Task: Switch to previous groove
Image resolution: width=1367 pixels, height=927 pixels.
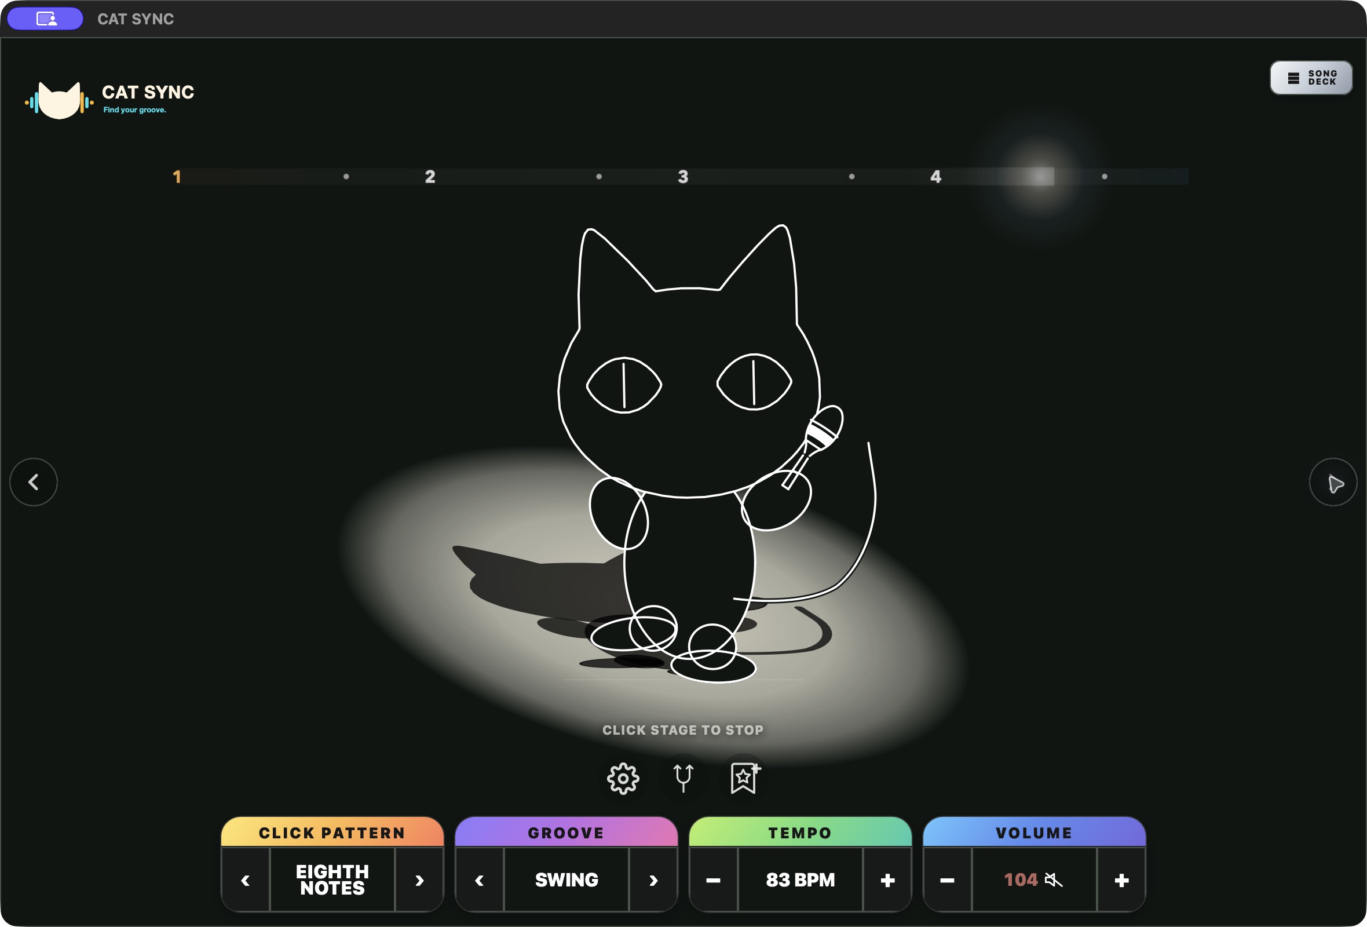Action: [480, 880]
